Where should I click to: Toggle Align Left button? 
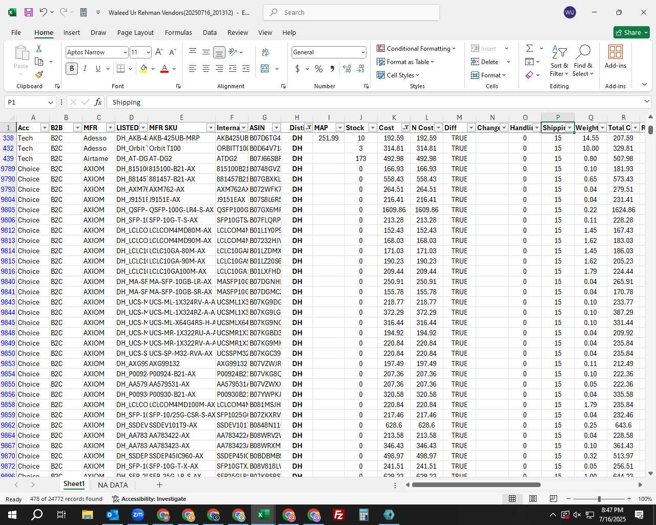(193, 69)
